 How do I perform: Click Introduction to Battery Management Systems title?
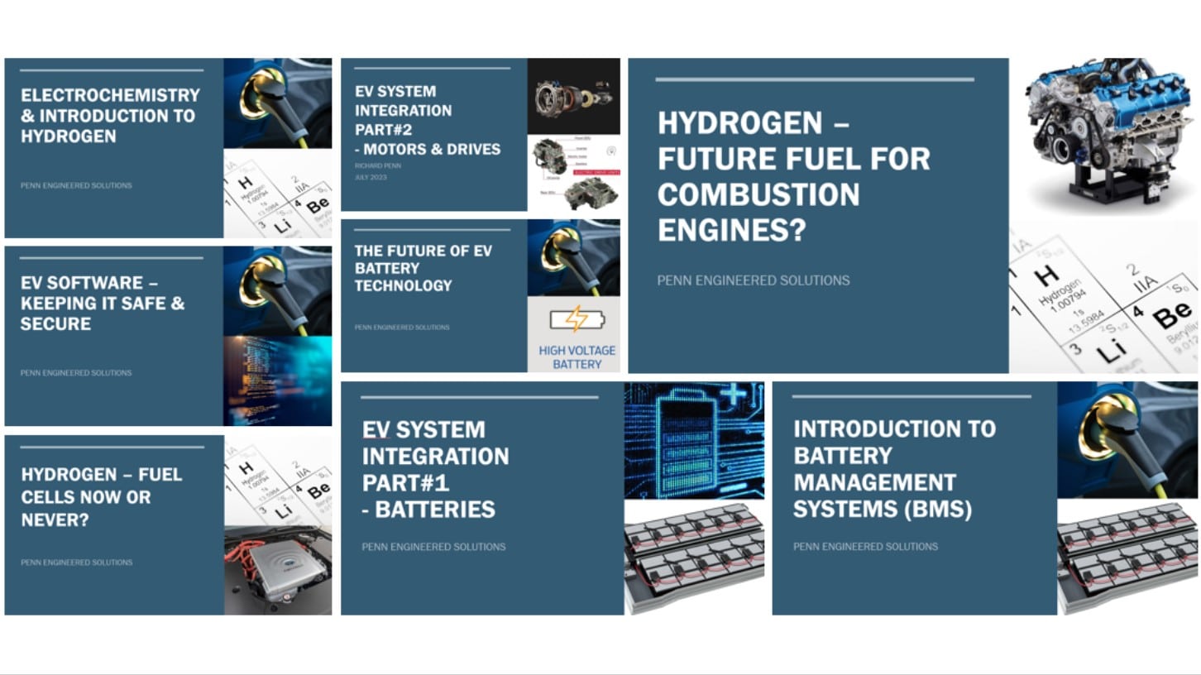pyautogui.click(x=893, y=469)
